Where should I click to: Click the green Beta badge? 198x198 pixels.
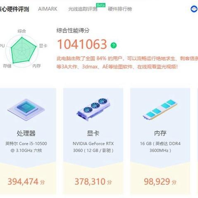101,5
